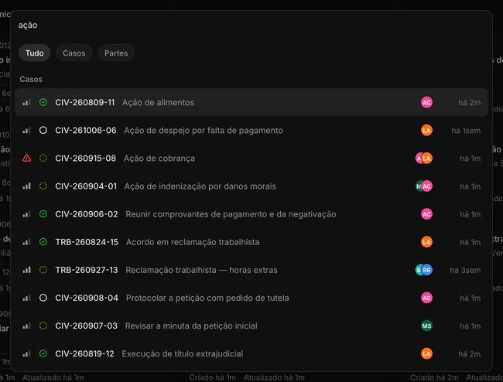
Task: Click empty circle status icon for CIV-261006-06
Action: coord(43,130)
